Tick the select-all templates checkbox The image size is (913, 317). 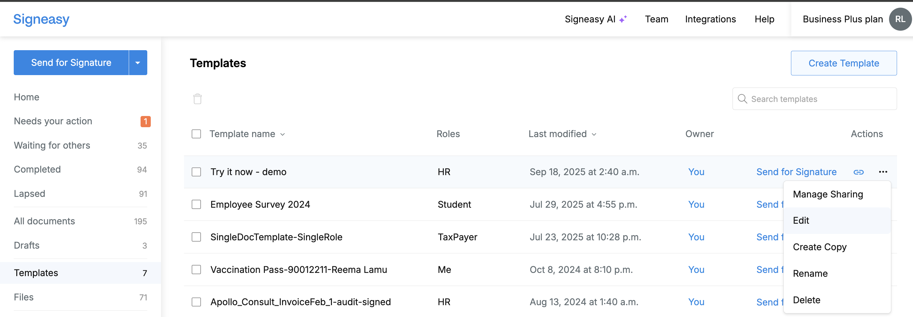(x=196, y=134)
